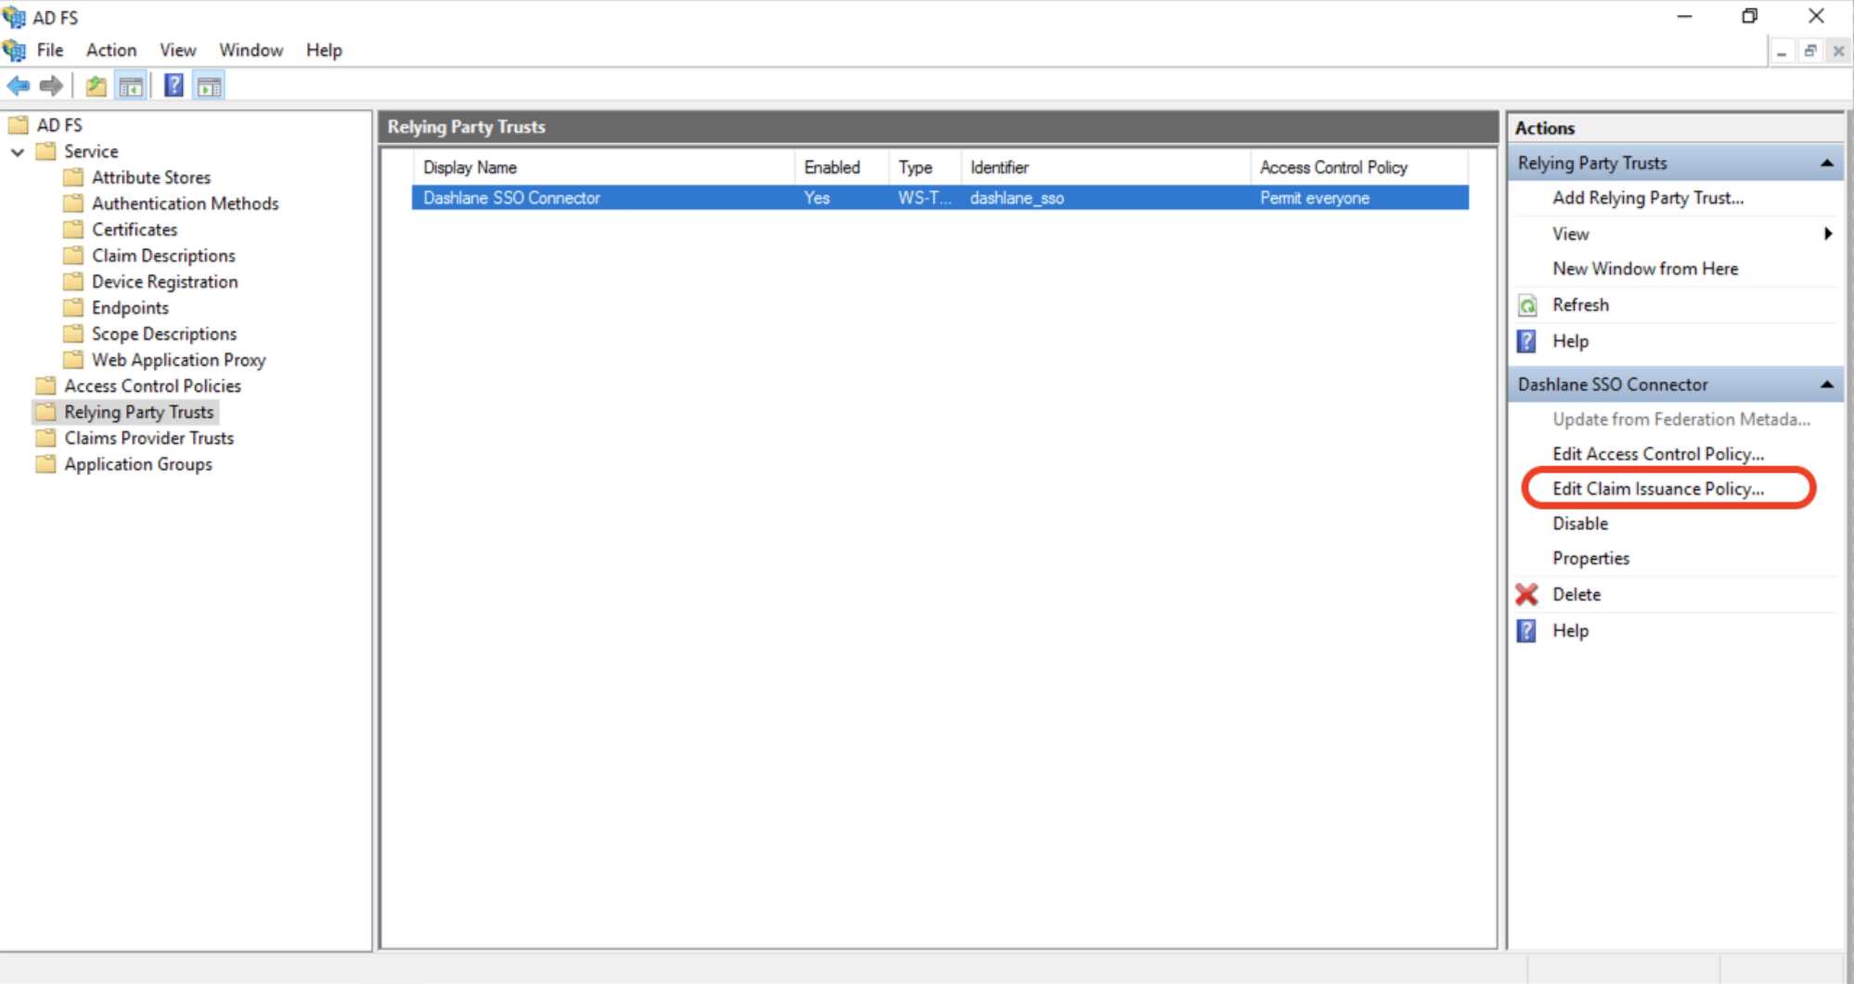
Task: Click the Endpoints folder icon
Action: (x=73, y=307)
